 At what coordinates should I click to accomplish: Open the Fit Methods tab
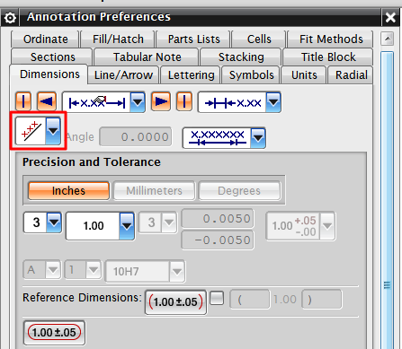pos(331,39)
